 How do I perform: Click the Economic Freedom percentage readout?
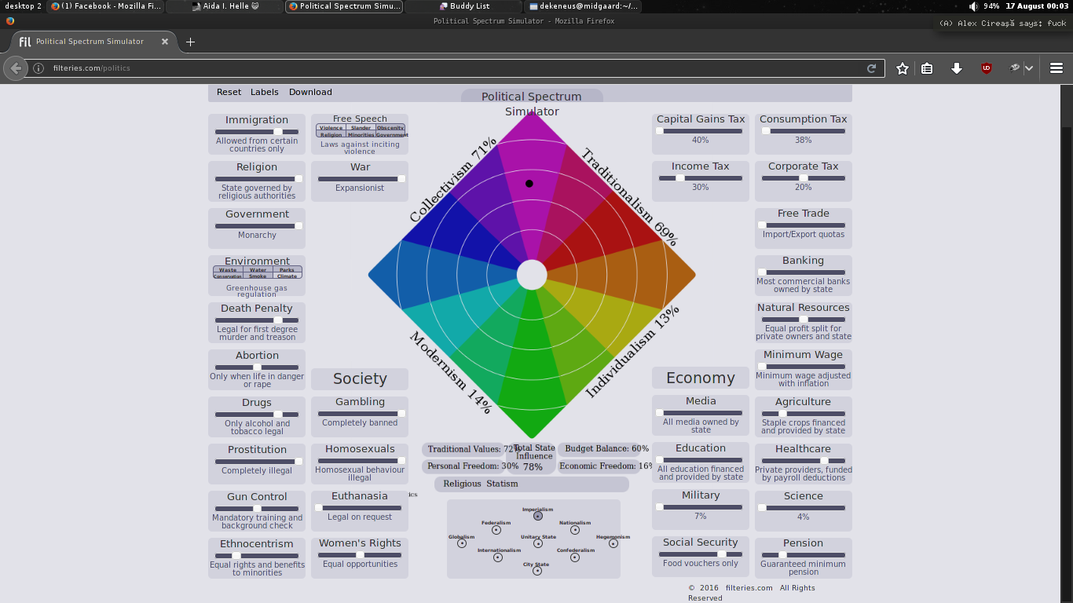click(606, 466)
